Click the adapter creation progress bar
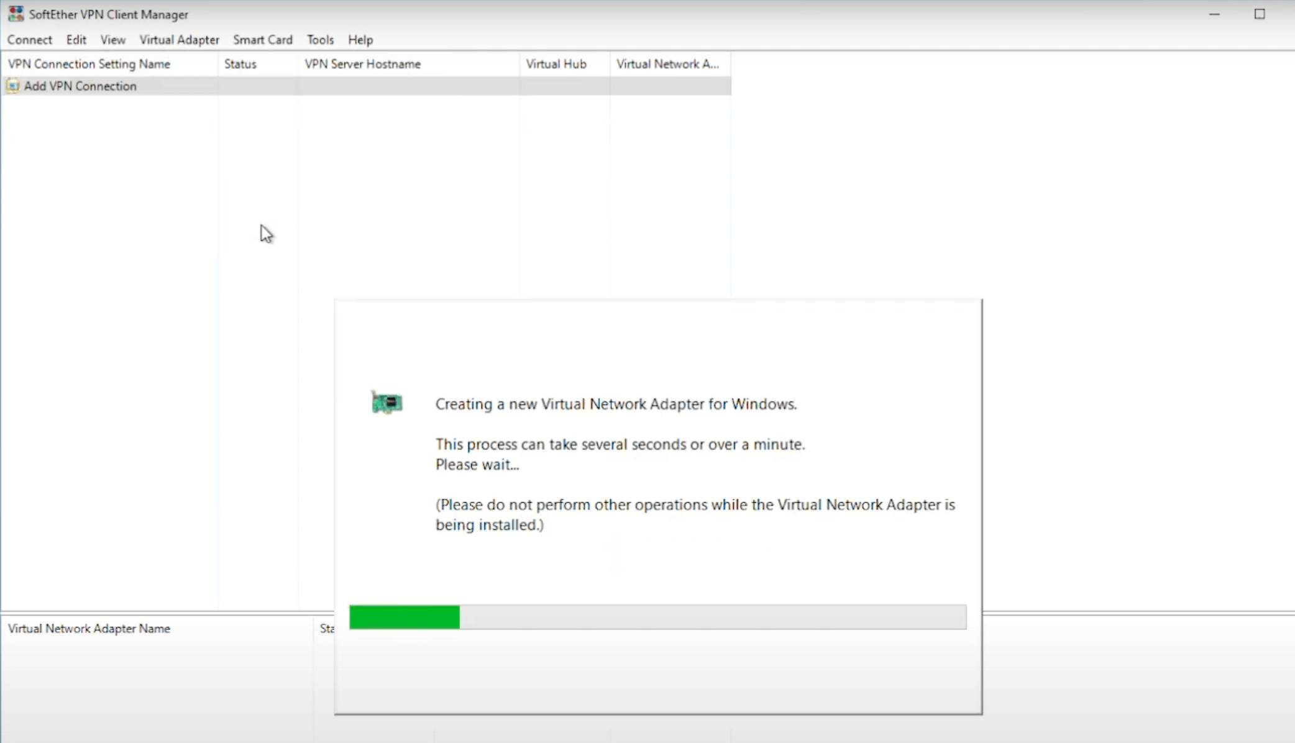 tap(657, 617)
